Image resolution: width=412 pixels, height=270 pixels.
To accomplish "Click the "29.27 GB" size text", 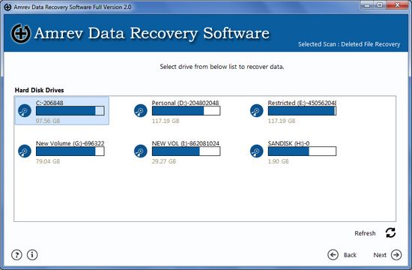I will click(x=164, y=161).
